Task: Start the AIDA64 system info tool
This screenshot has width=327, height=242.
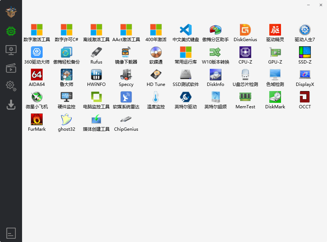Action: click(x=36, y=77)
